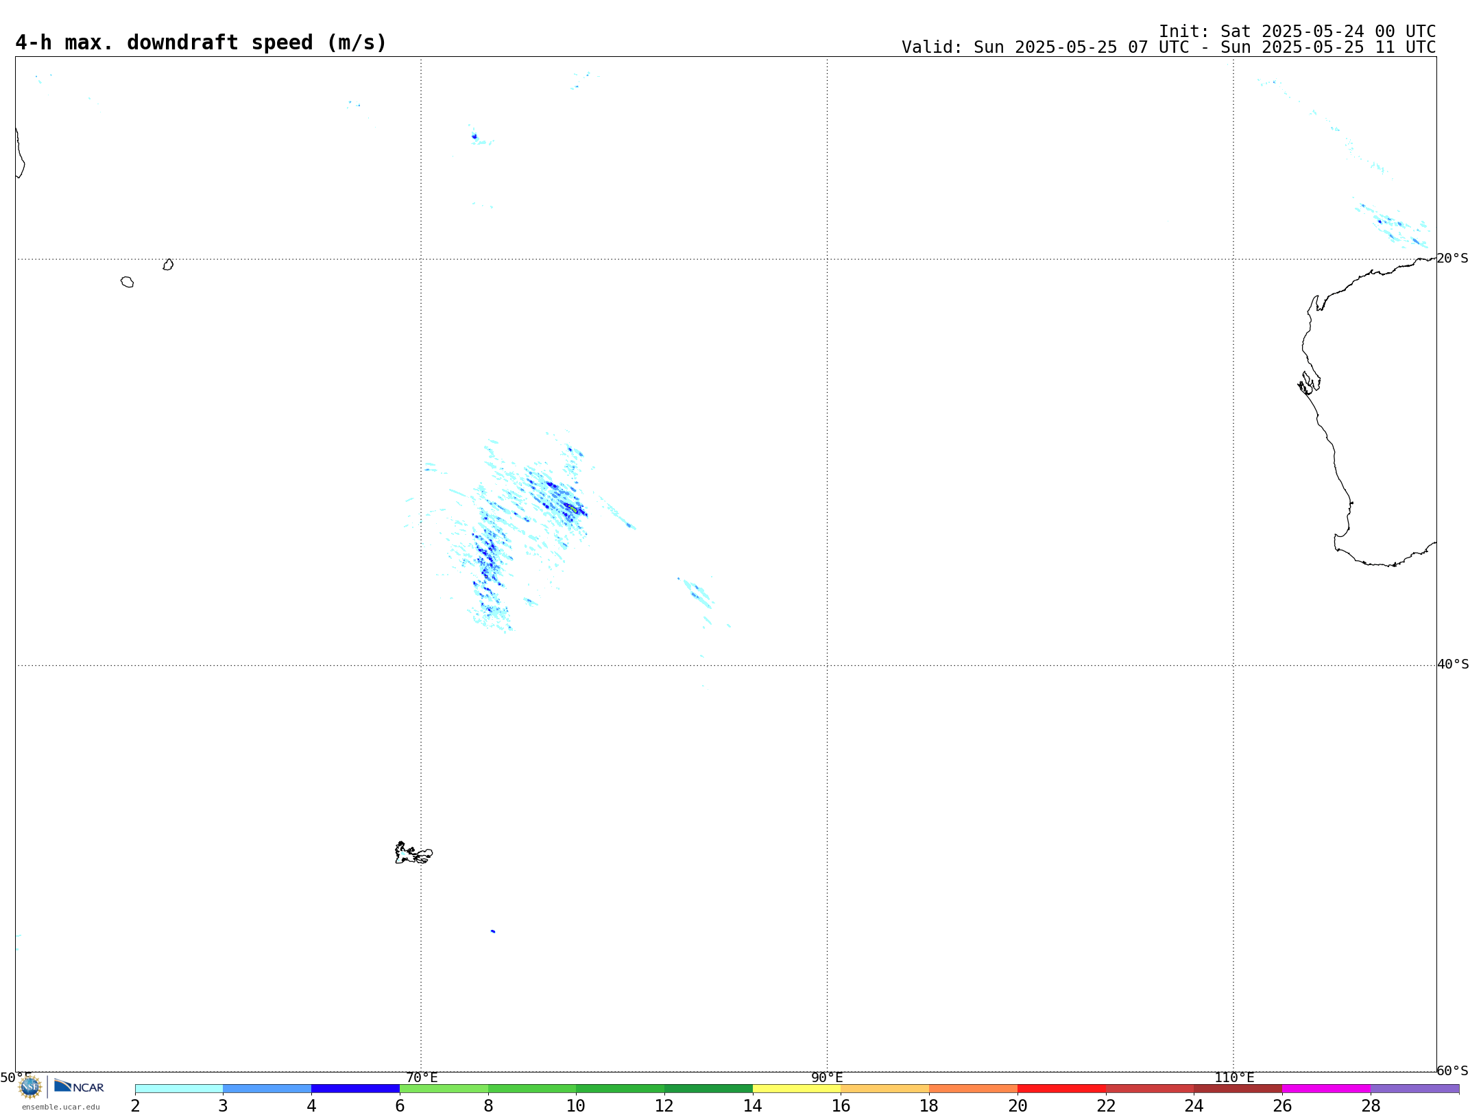Click the 'Init: Sat 2025-05-24 00 UTC' text
Image resolution: width=1481 pixels, height=1115 pixels.
[1297, 32]
